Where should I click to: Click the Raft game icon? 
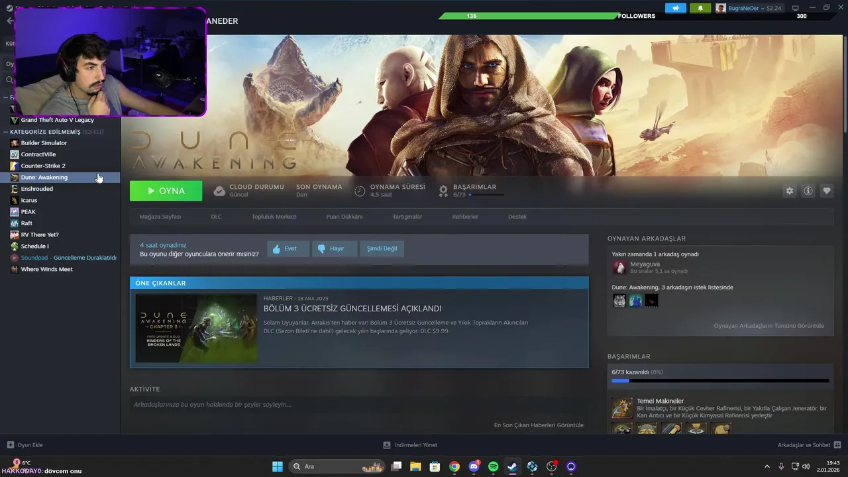click(x=15, y=223)
